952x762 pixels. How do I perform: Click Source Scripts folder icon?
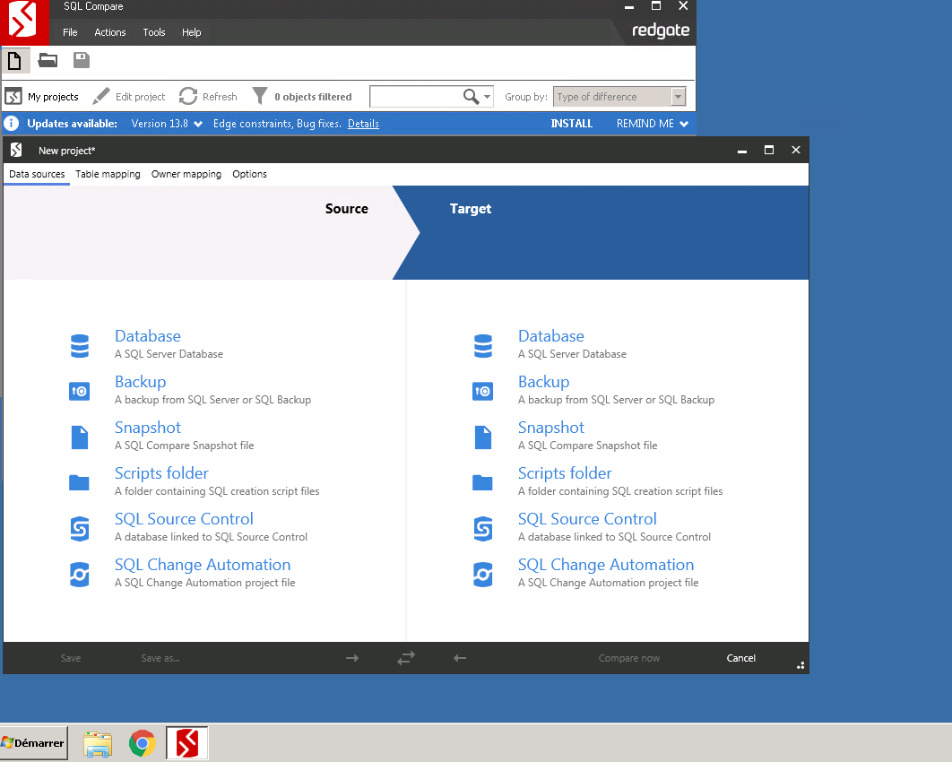point(80,482)
